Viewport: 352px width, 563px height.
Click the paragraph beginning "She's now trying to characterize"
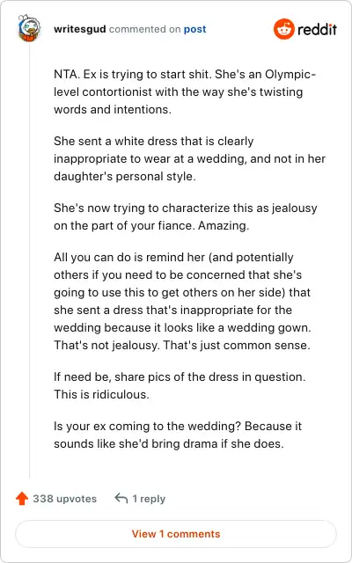(x=186, y=217)
